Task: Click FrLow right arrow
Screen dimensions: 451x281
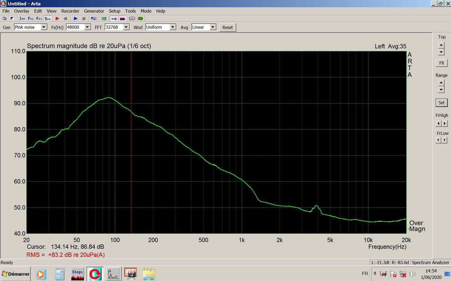Action: pos(445,140)
